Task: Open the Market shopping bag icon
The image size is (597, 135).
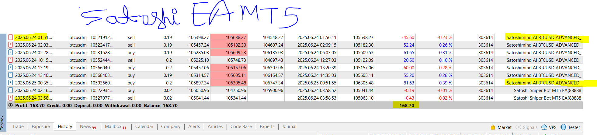Action: [493, 127]
